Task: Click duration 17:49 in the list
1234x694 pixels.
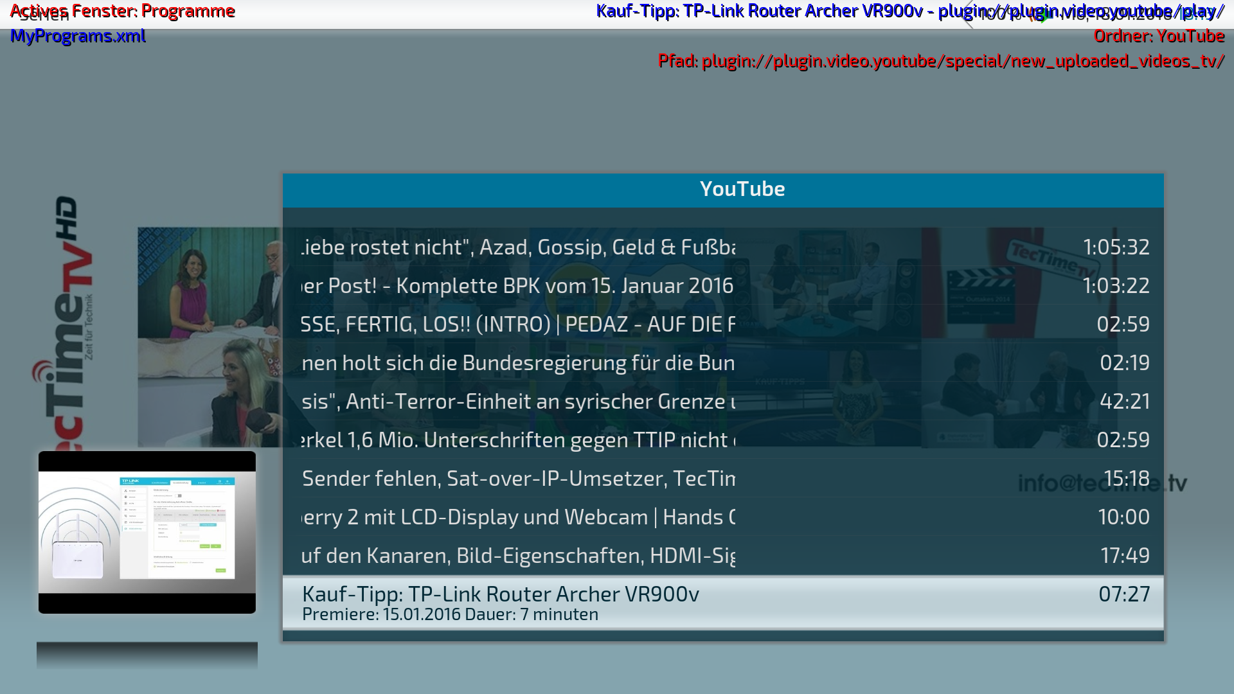Action: tap(1125, 556)
